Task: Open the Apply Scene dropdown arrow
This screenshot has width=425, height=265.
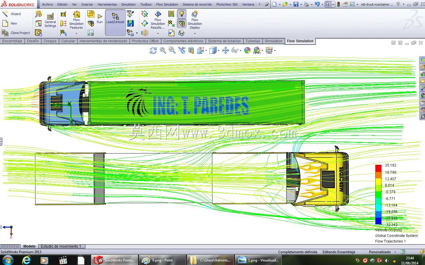Action: point(262,51)
